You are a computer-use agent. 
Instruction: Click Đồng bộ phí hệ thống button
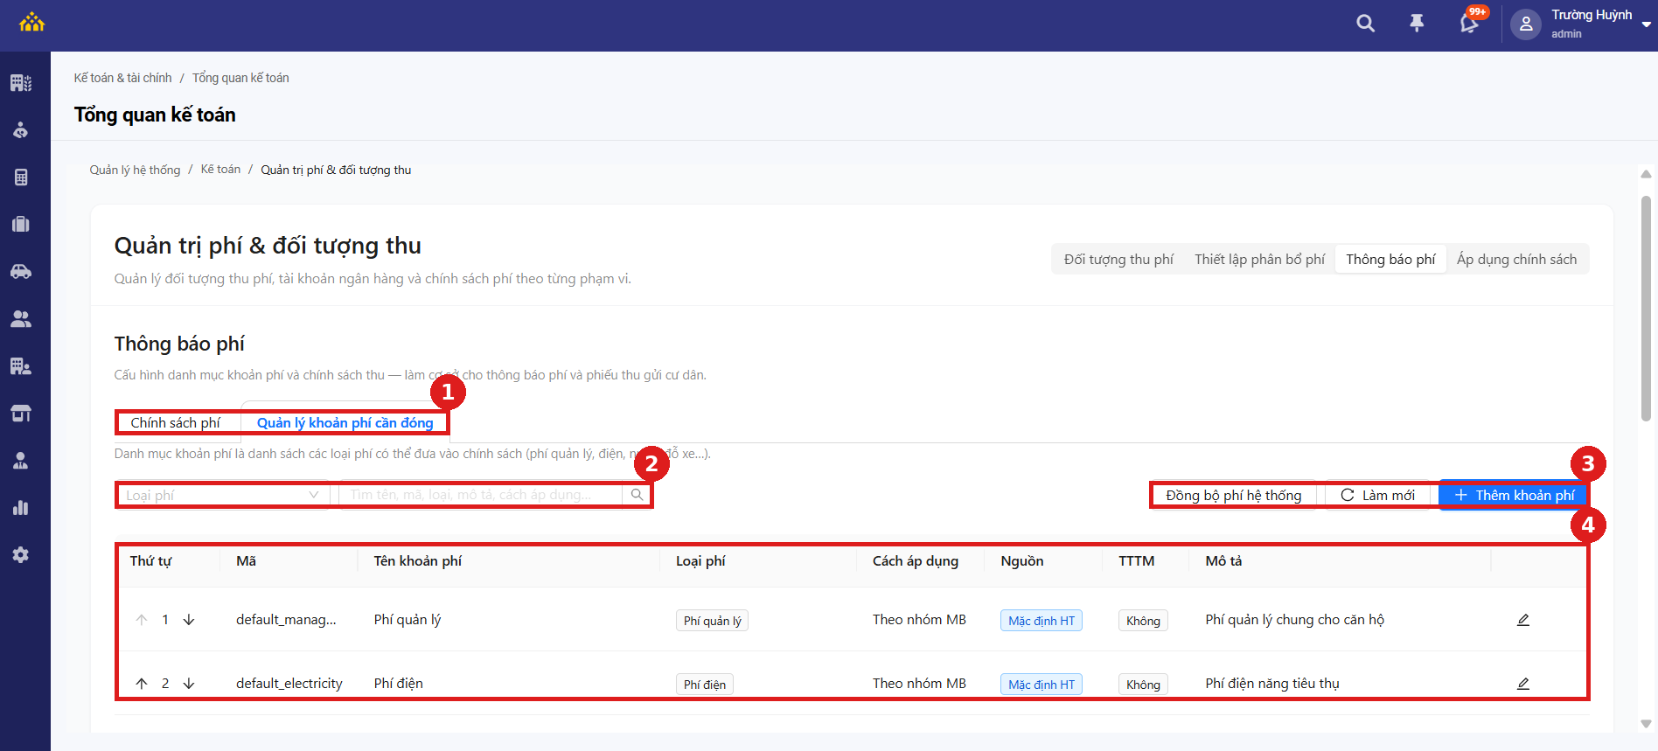click(1233, 496)
